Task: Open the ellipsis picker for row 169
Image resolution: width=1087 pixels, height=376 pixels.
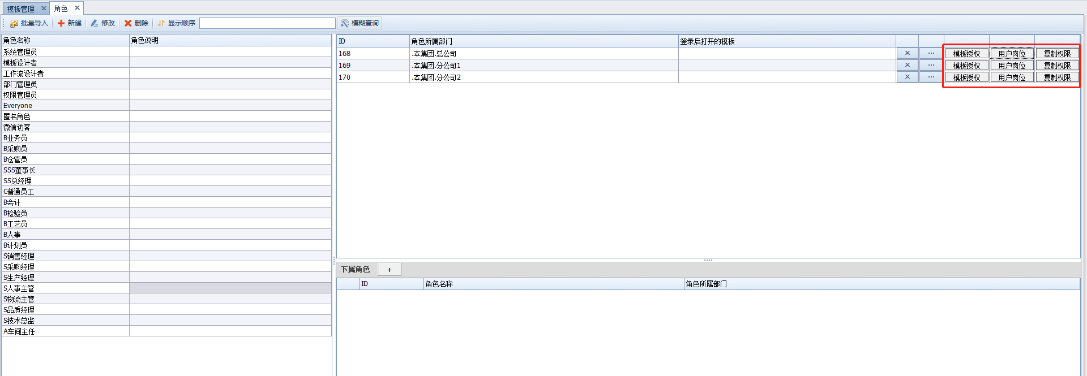Action: pos(931,65)
